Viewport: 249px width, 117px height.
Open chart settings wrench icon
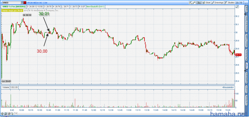tap(194, 3)
